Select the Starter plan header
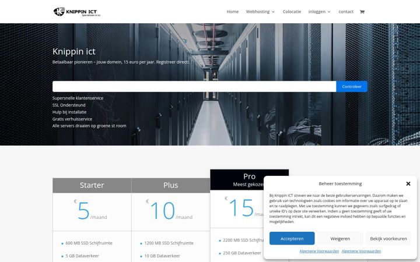420x262 pixels. click(x=92, y=185)
